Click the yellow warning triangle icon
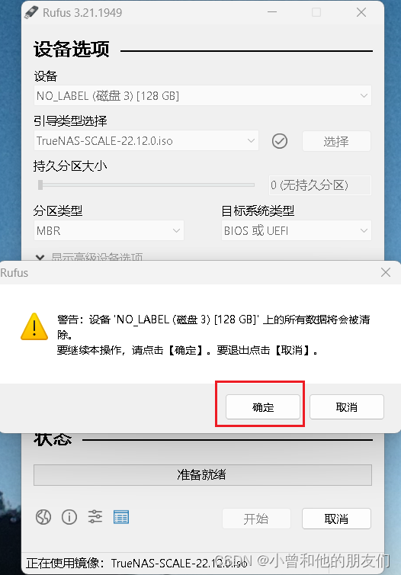 click(34, 326)
